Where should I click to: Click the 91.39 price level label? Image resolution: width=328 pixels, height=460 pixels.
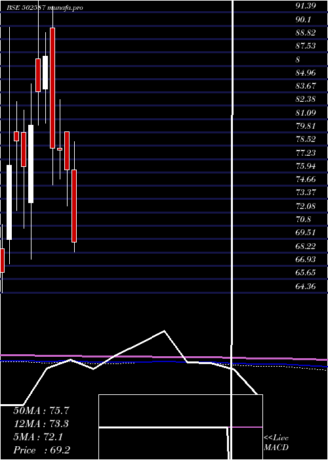click(x=306, y=6)
